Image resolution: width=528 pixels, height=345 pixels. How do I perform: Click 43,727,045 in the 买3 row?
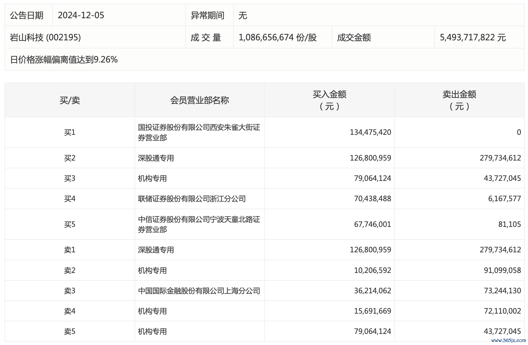503,178
